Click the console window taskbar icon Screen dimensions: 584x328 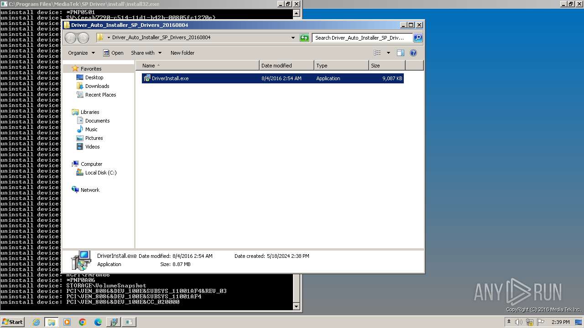pyautogui.click(x=129, y=322)
